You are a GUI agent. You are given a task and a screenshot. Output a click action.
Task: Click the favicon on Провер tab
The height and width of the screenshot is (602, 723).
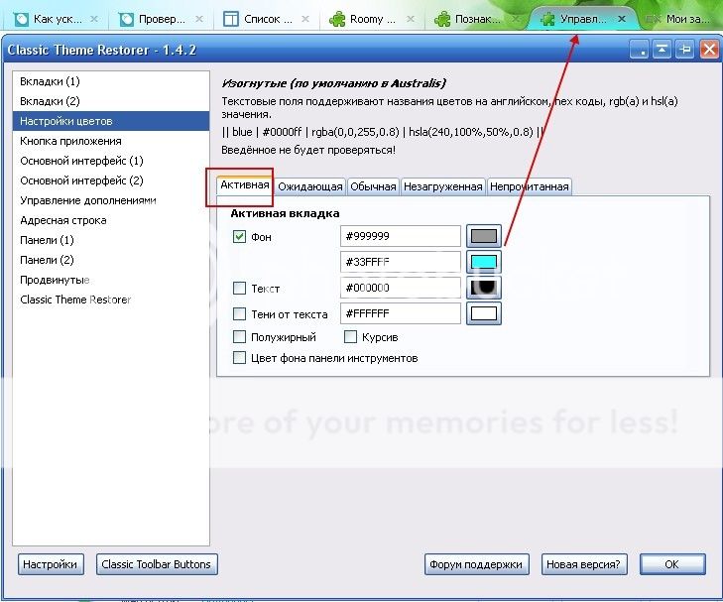[126, 19]
